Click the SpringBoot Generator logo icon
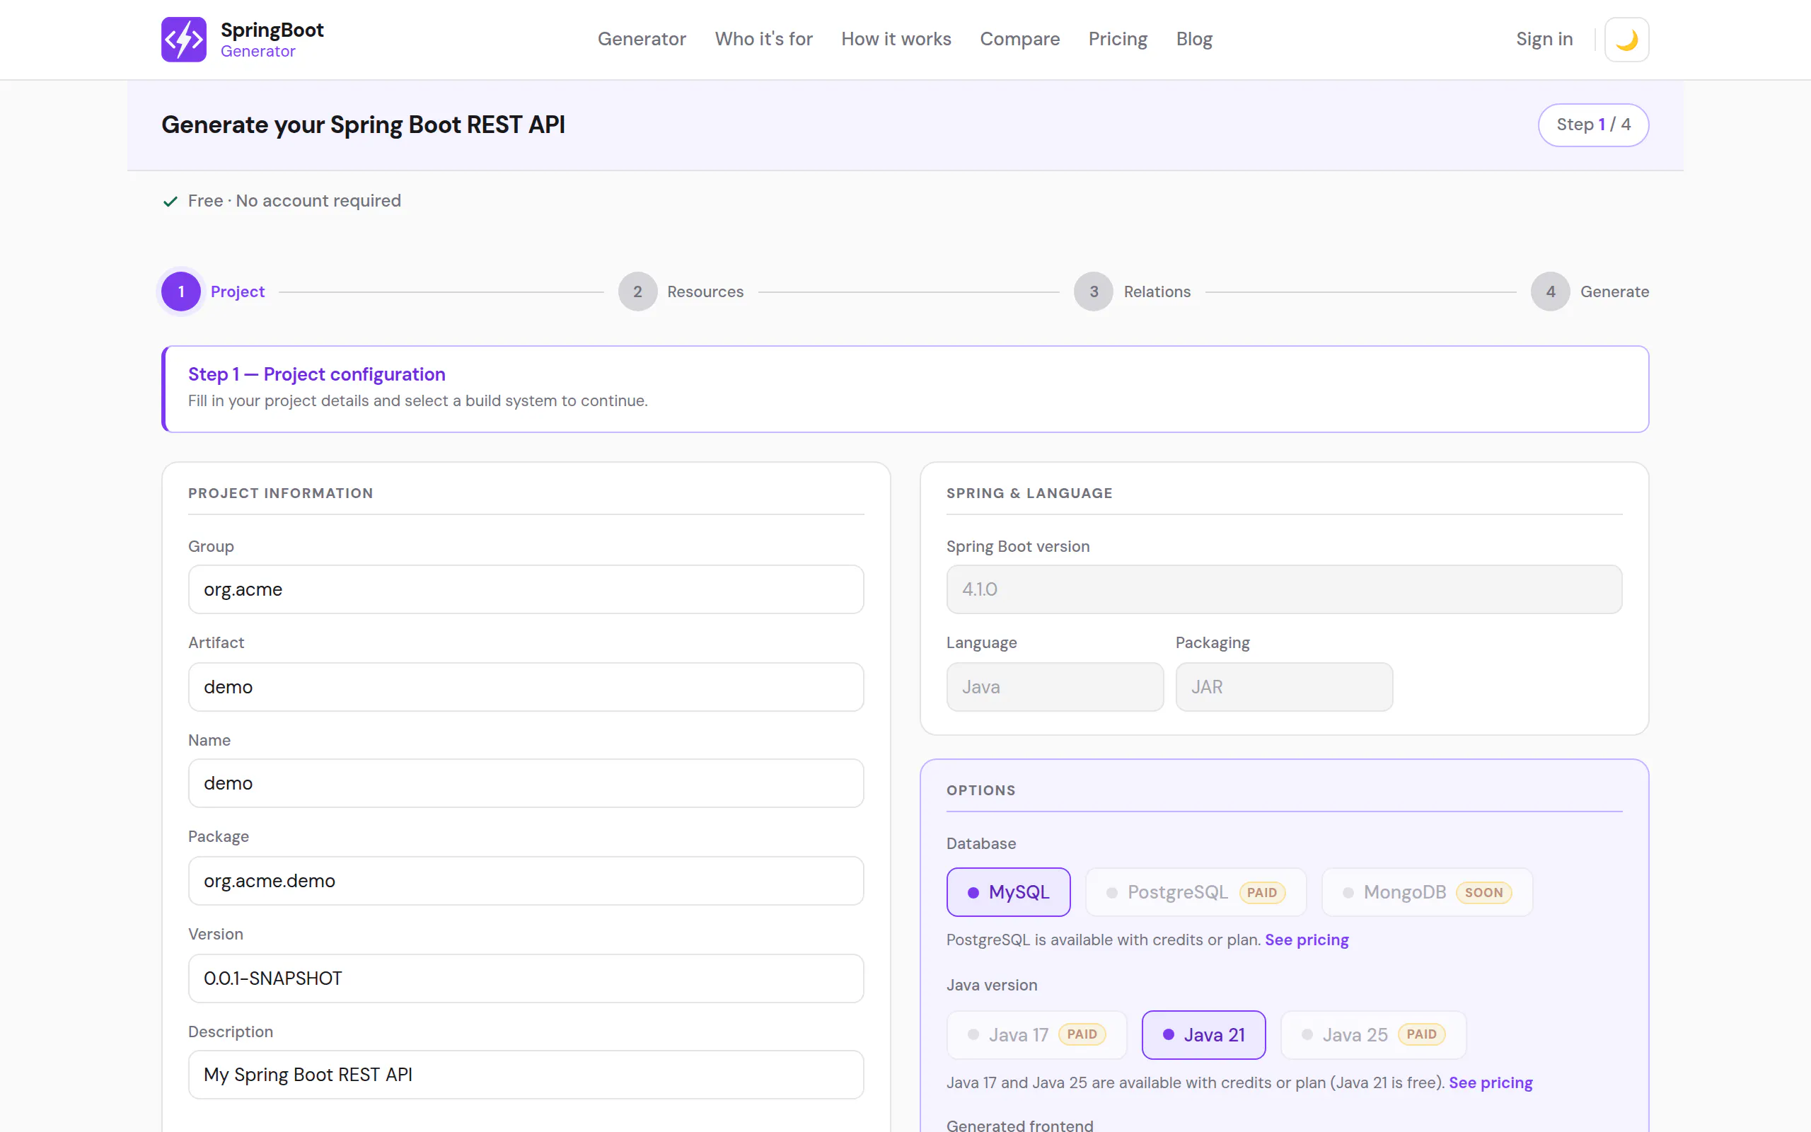Viewport: 1811px width, 1132px height. click(183, 39)
